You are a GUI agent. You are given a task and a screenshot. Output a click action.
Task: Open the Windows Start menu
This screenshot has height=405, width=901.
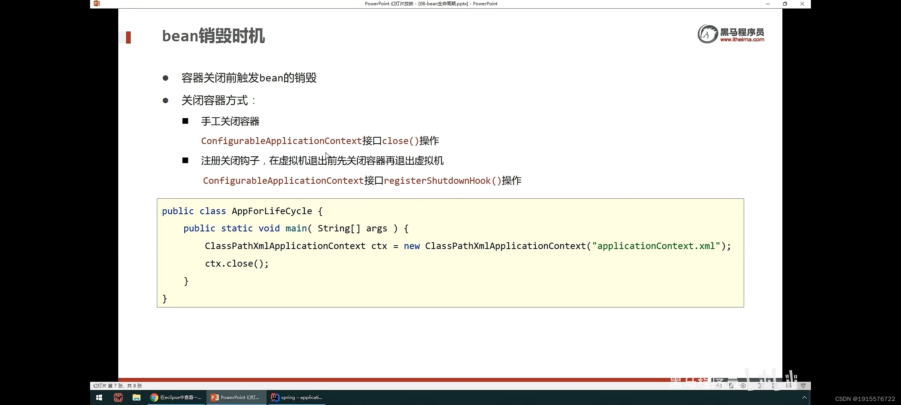click(x=99, y=397)
